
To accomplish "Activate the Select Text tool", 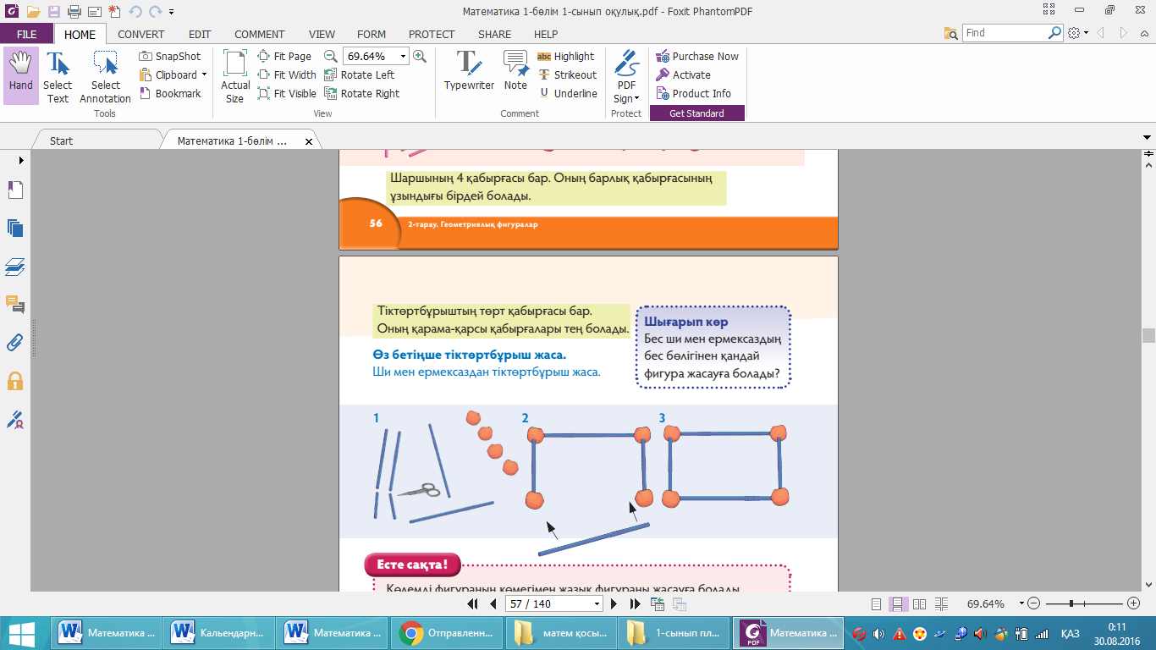I will (x=58, y=75).
